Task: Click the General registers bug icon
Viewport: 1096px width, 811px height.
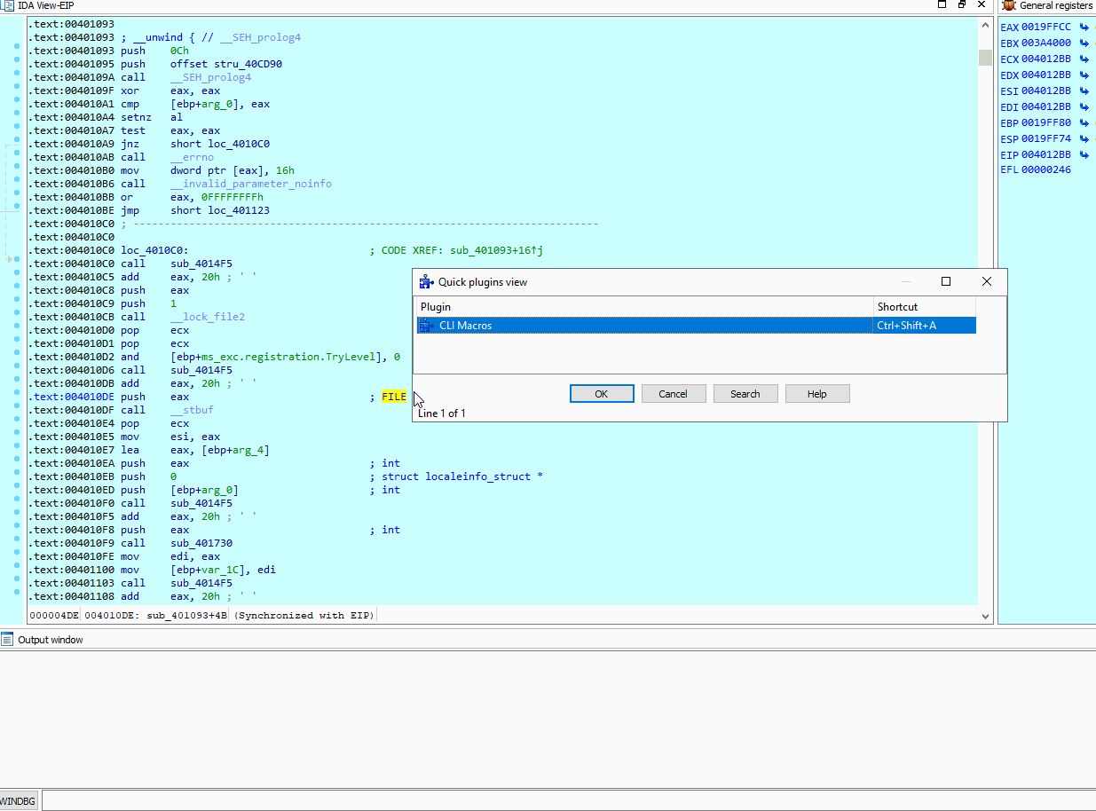Action: (x=1008, y=5)
